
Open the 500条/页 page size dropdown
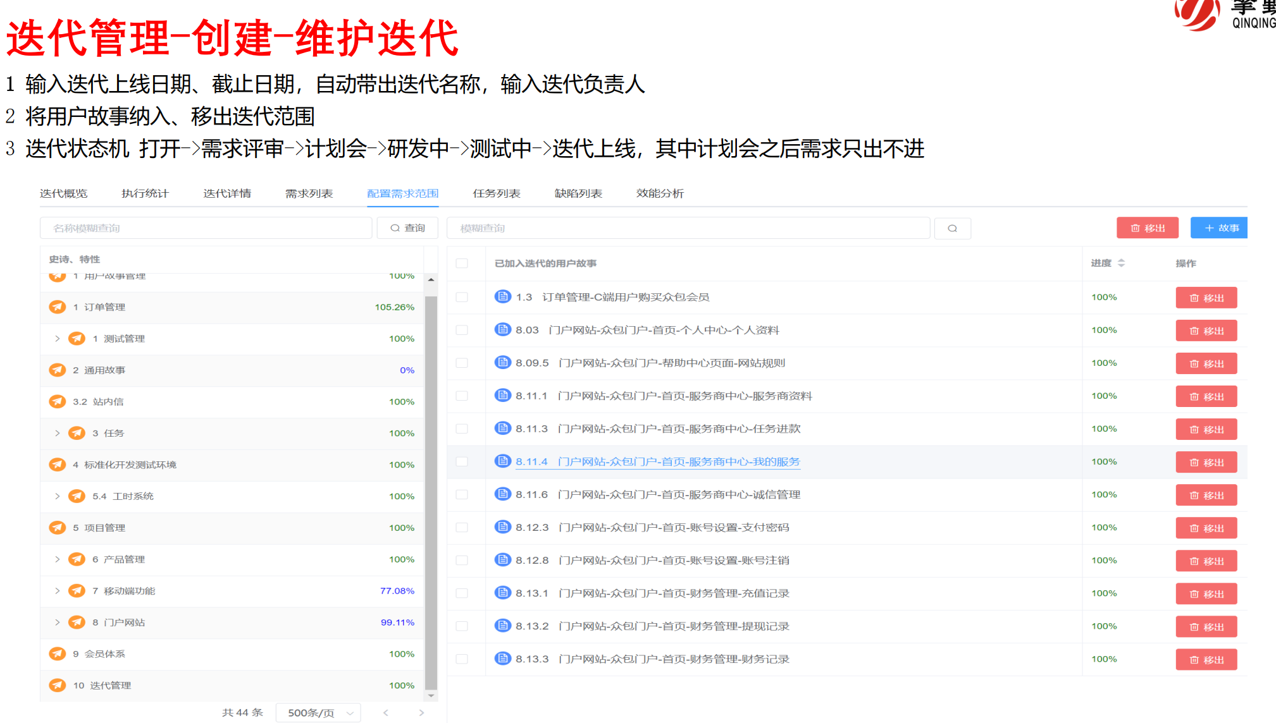tap(318, 712)
